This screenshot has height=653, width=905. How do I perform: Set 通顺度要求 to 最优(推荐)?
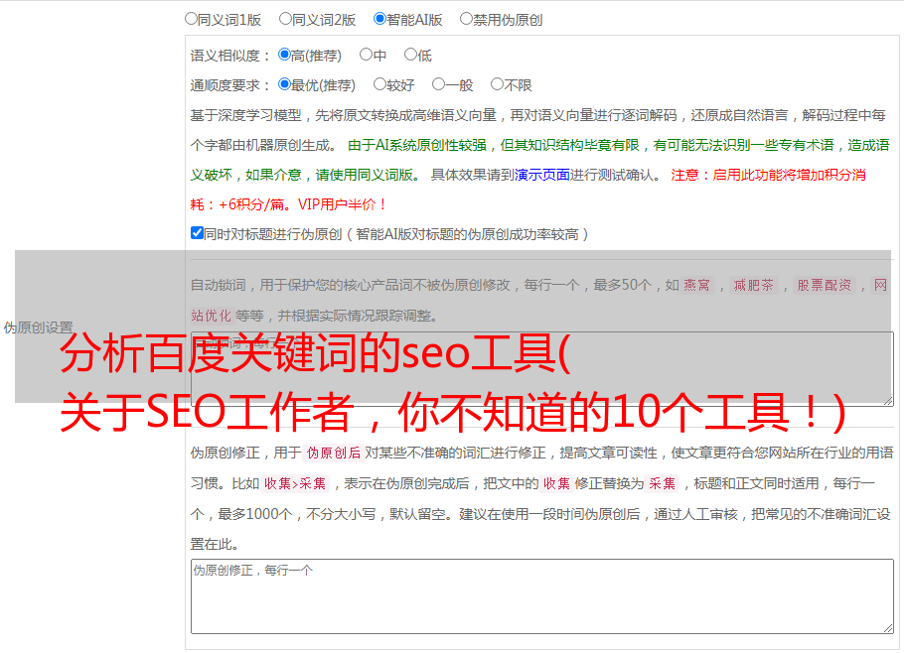point(284,84)
